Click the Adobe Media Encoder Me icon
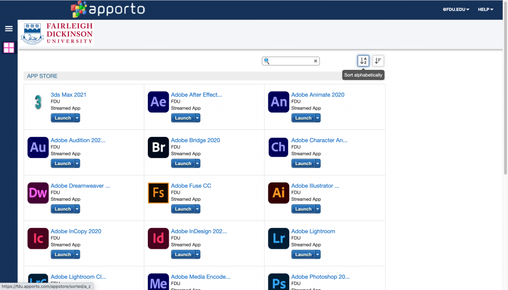This screenshot has width=508, height=290. [158, 282]
